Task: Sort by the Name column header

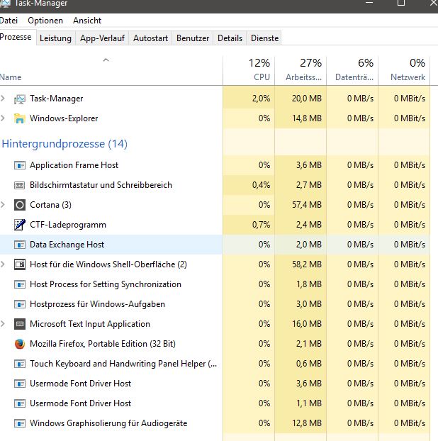Action: 111,70
